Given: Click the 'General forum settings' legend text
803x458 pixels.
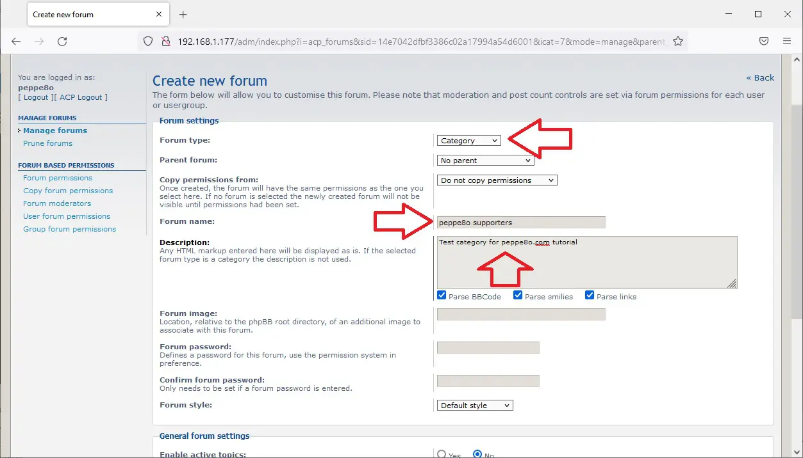Looking at the screenshot, I should pos(204,436).
